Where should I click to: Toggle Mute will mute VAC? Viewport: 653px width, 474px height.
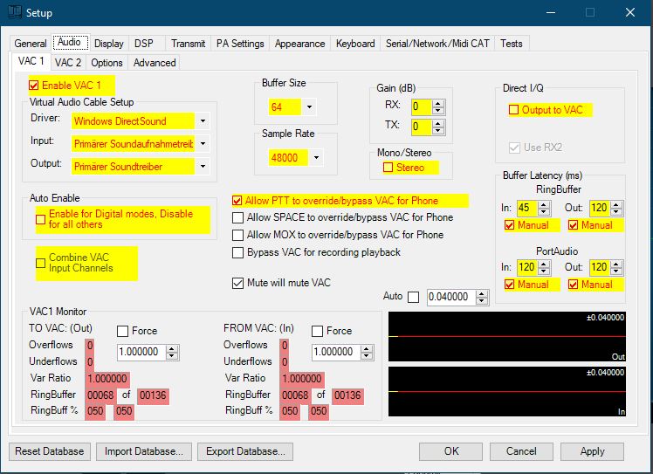(237, 283)
